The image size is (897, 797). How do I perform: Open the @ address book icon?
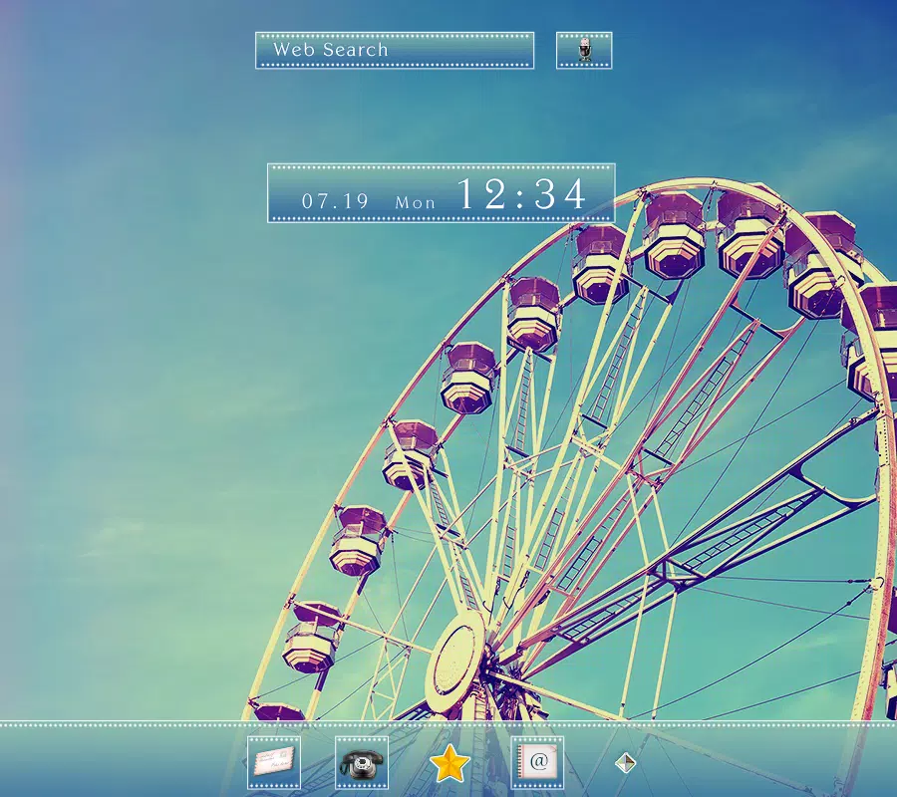[537, 763]
